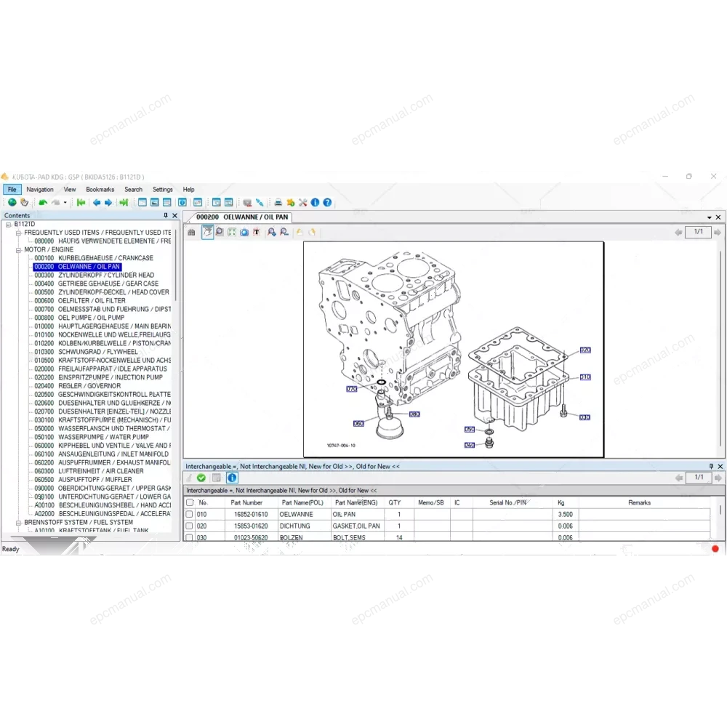Click callout 030 beside the bolt
The width and height of the screenshot is (727, 727).
click(585, 417)
